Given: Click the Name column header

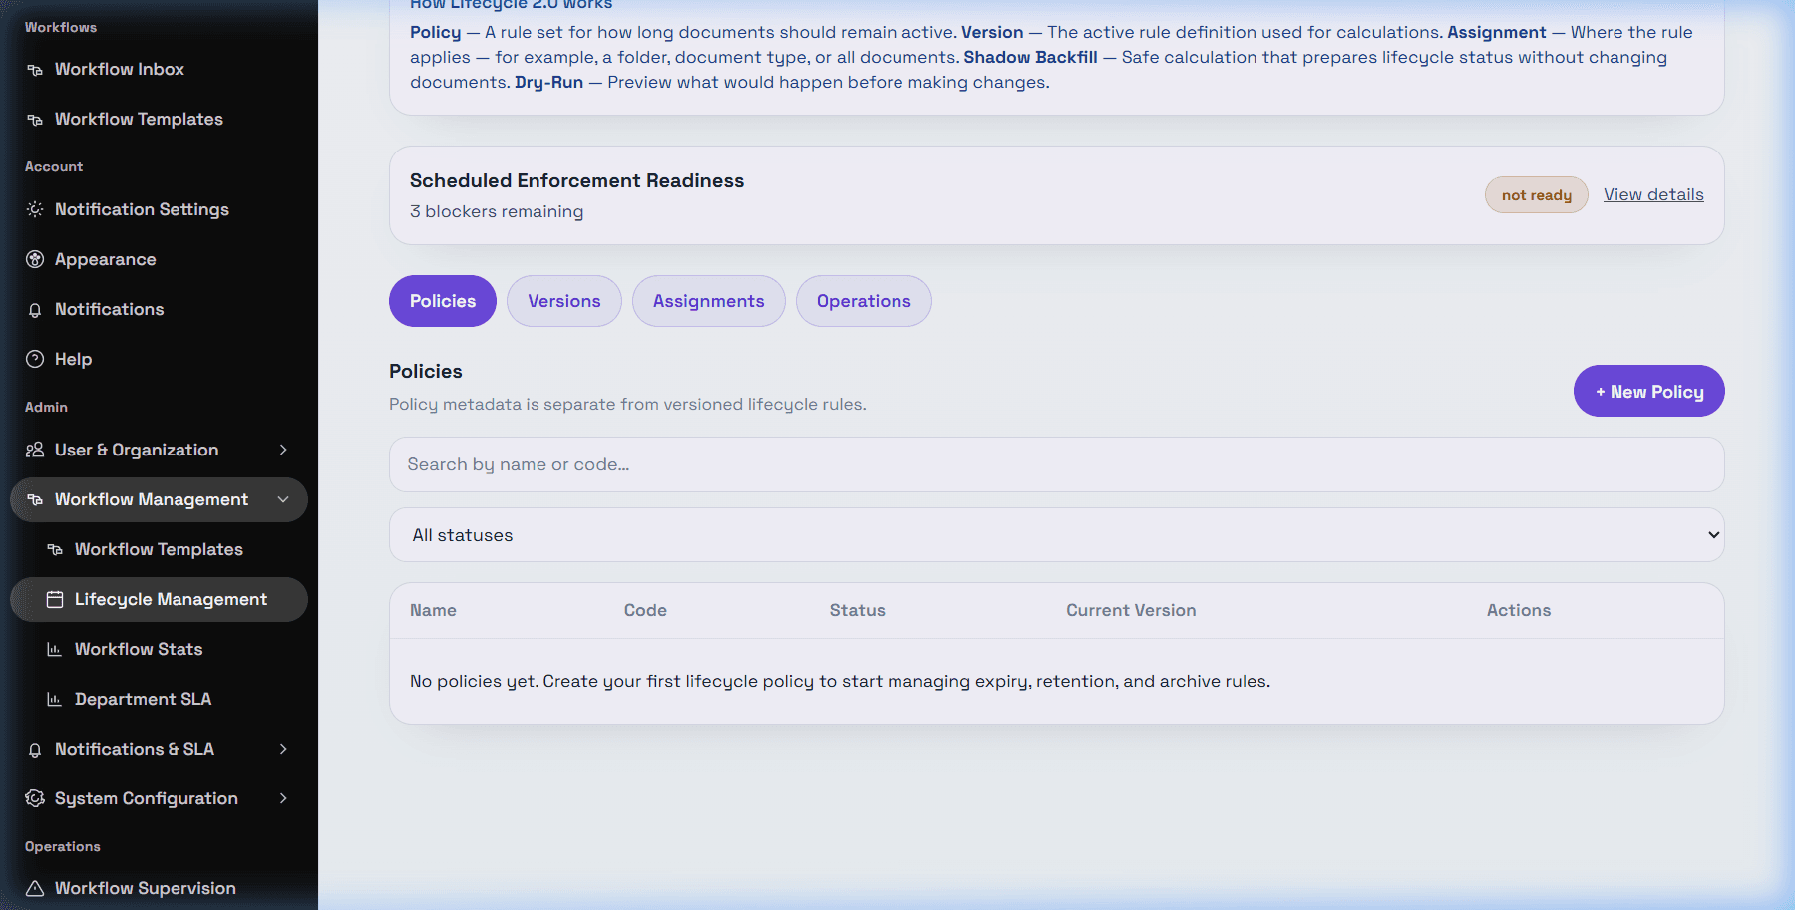Looking at the screenshot, I should 433,610.
